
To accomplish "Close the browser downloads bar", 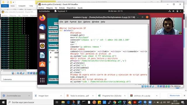I will (x=184, y=96).
